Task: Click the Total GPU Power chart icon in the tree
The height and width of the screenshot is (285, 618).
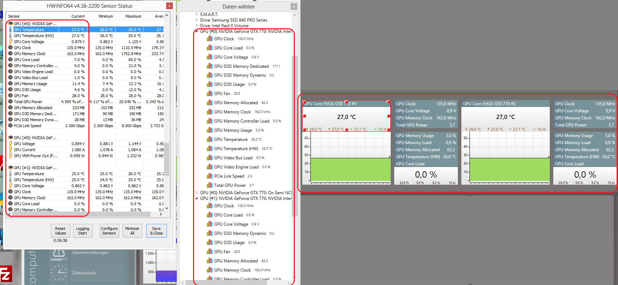Action: point(210,185)
